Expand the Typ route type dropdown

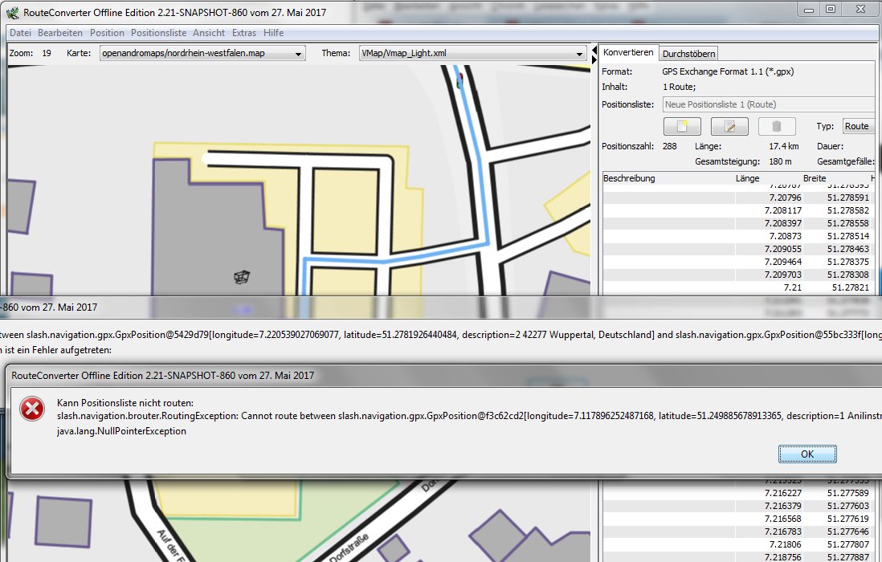click(857, 126)
